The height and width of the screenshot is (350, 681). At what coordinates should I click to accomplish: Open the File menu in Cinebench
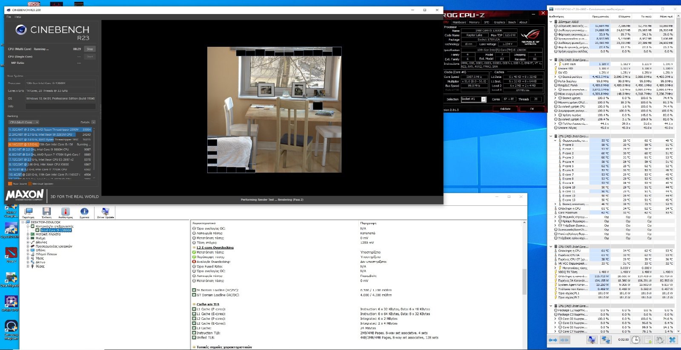point(9,17)
